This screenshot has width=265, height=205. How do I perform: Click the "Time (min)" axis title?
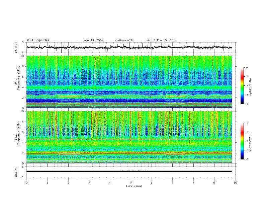point(134,186)
